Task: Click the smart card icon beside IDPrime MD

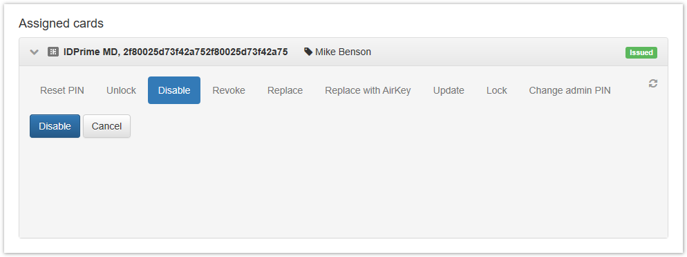Action: (53, 52)
